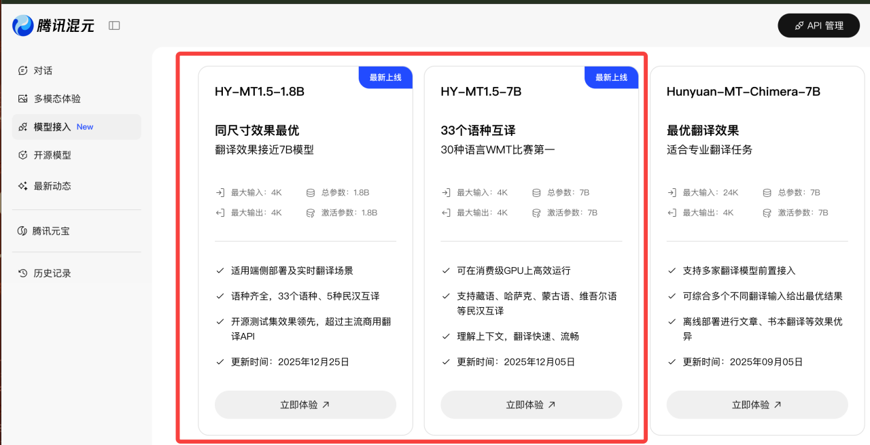The height and width of the screenshot is (445, 870).
Task: Click 总参数 database icon on HY-MT1.5-7B card
Action: point(536,192)
